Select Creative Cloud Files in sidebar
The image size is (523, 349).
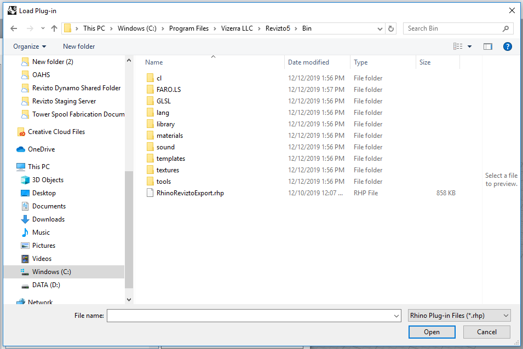(56, 132)
